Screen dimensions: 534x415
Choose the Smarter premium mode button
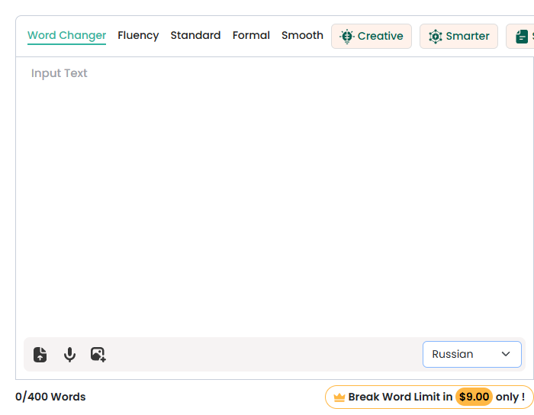(x=458, y=36)
